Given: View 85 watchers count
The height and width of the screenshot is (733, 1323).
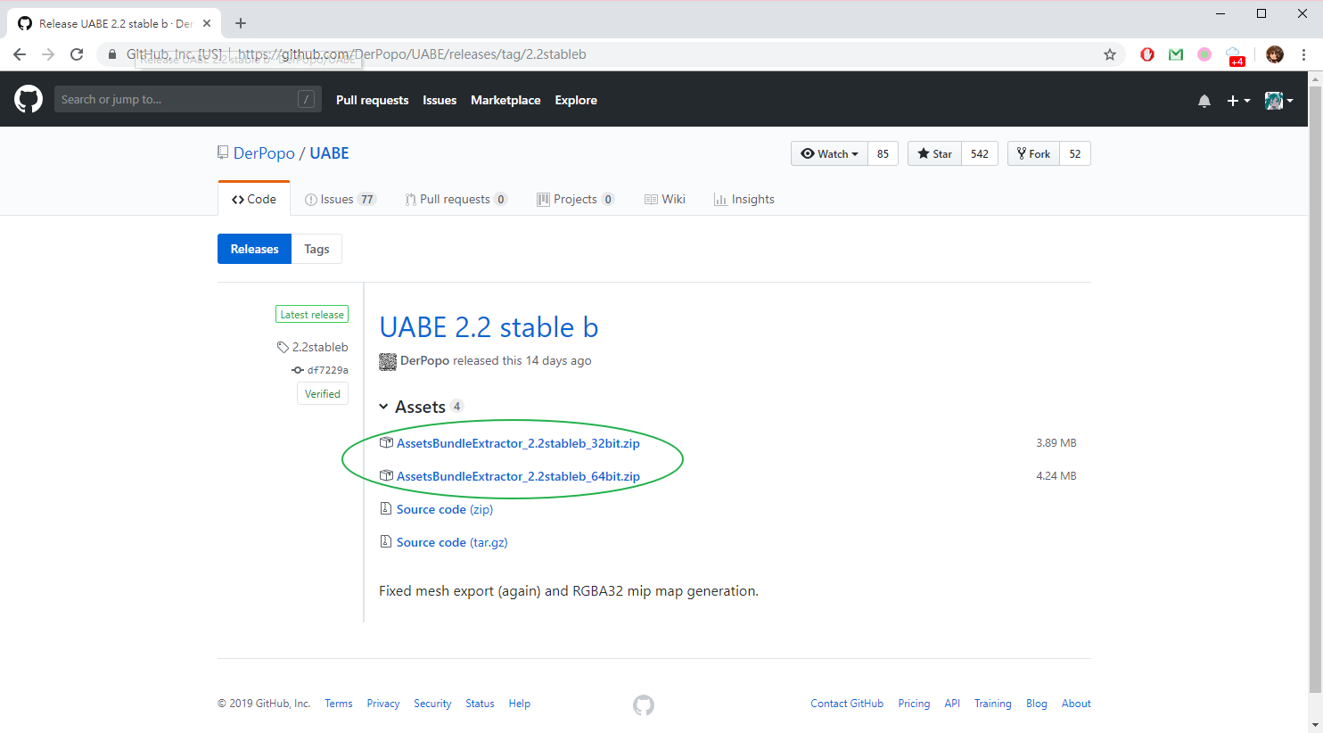Looking at the screenshot, I should [x=883, y=153].
